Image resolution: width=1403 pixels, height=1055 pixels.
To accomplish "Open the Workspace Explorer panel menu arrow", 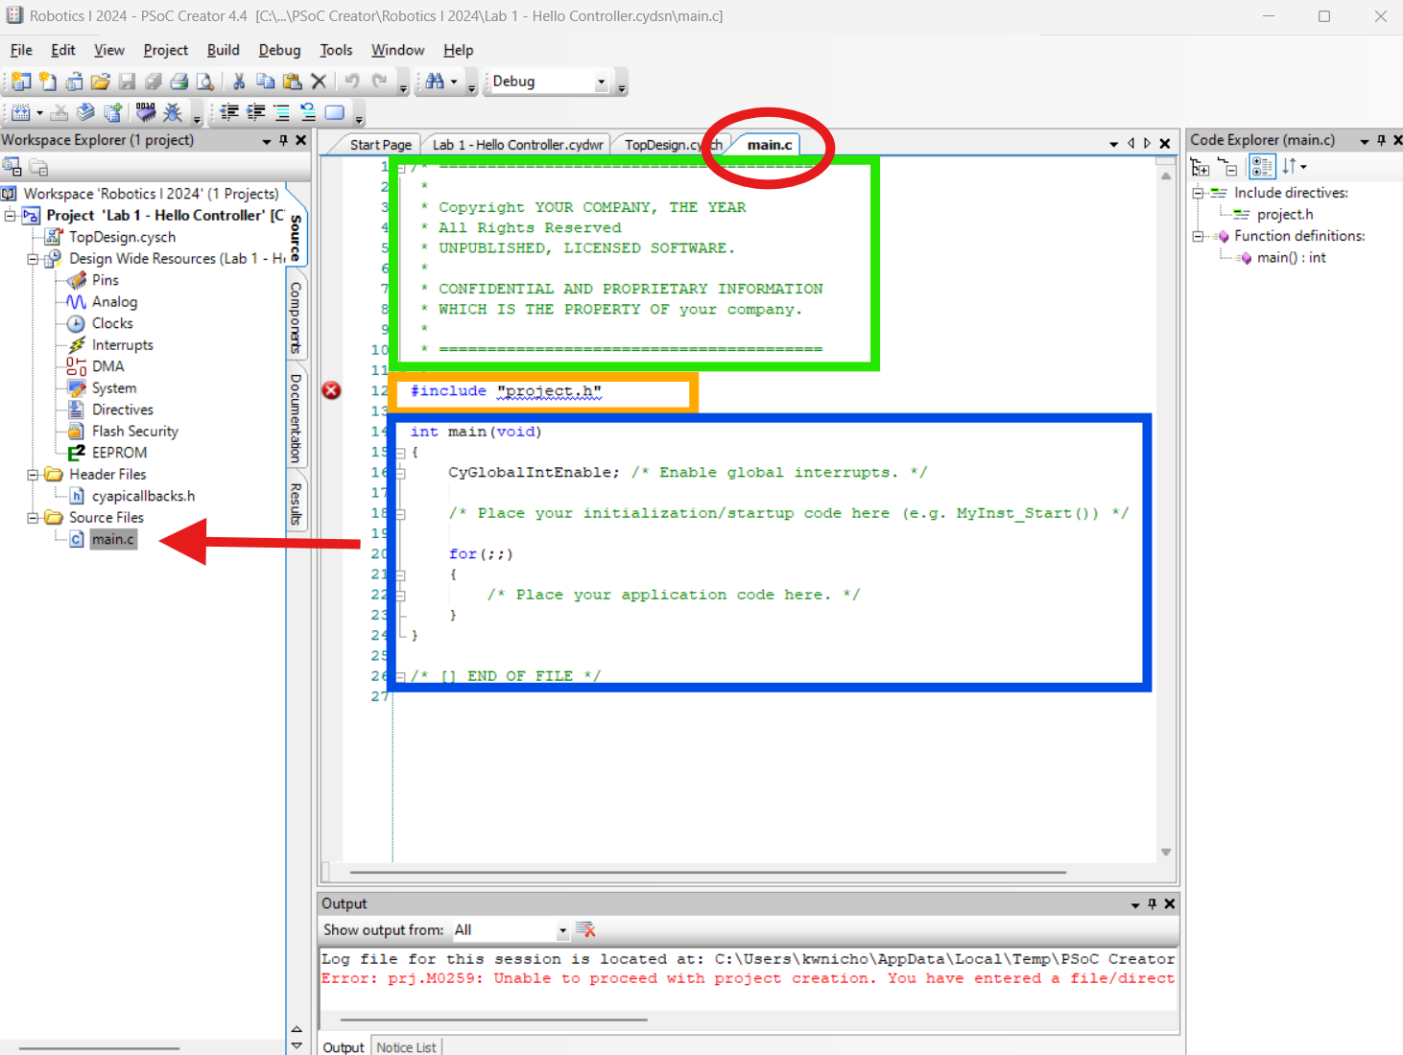I will click(x=267, y=141).
